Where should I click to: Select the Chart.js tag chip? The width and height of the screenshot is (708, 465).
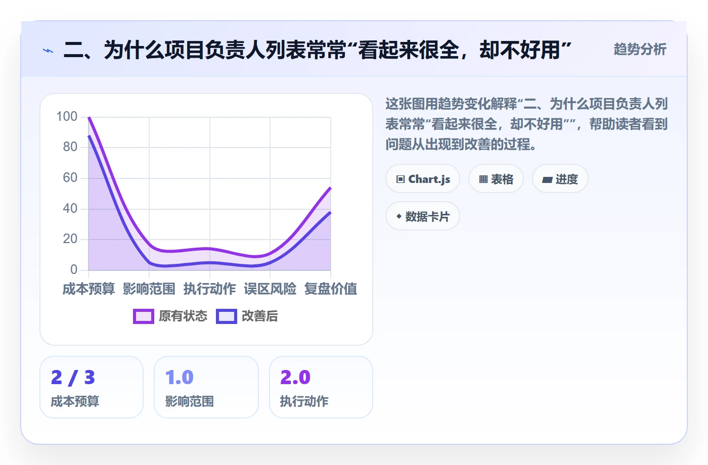click(423, 179)
